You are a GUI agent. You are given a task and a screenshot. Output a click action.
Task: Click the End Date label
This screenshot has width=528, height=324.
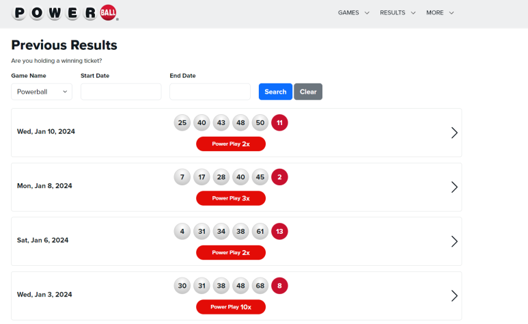point(182,75)
